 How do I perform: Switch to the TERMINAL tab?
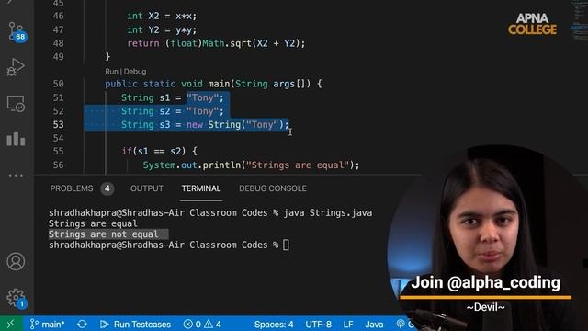coord(201,188)
